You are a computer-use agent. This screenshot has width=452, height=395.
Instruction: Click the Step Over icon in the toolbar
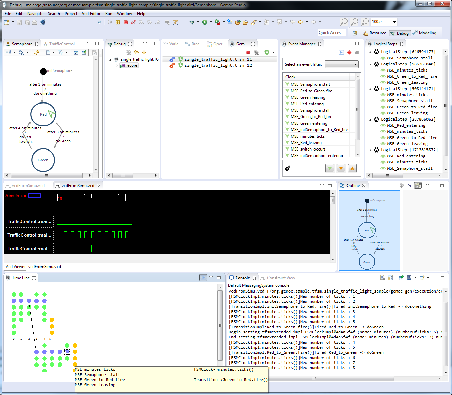149,22
